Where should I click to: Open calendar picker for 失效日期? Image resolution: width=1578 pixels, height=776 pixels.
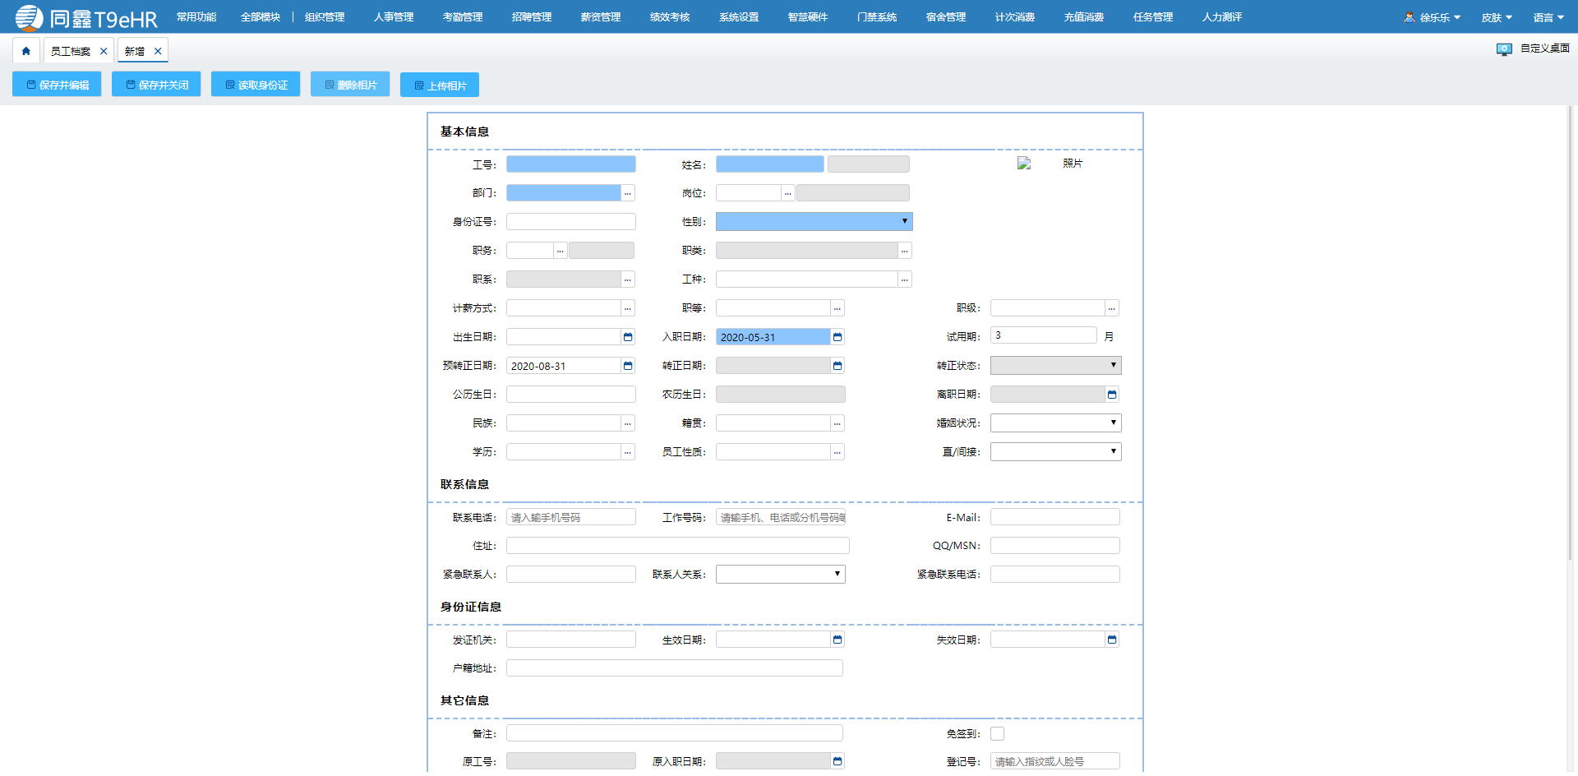pos(1112,640)
